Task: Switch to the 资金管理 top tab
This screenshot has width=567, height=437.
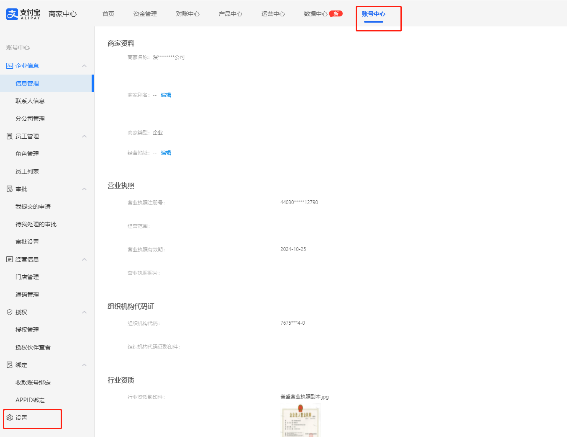Action: click(145, 14)
